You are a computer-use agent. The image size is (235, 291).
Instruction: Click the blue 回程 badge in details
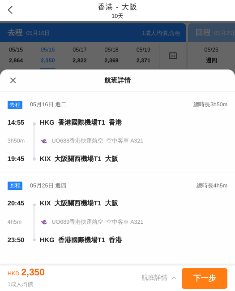click(15, 186)
